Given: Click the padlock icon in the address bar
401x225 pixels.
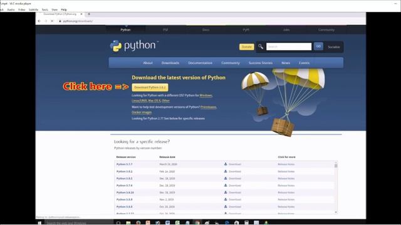Looking at the screenshot, I should click(x=60, y=21).
